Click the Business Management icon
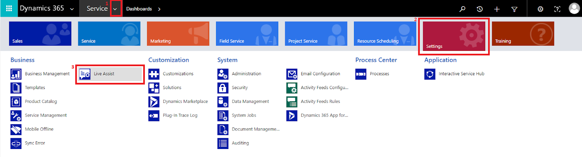582x157 pixels. 16,74
